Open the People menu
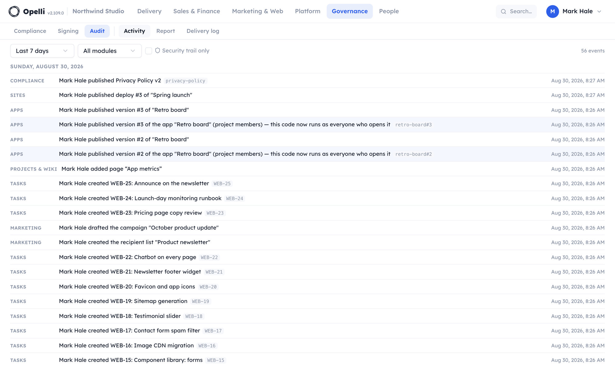 click(x=389, y=11)
